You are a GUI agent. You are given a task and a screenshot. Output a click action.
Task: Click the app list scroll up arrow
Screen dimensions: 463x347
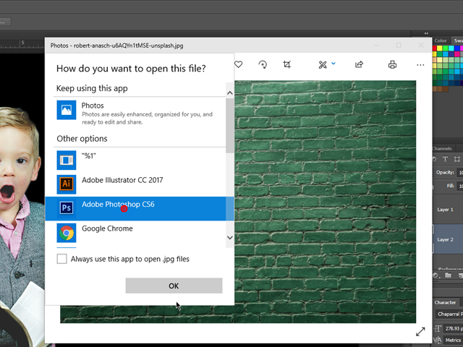tap(230, 93)
